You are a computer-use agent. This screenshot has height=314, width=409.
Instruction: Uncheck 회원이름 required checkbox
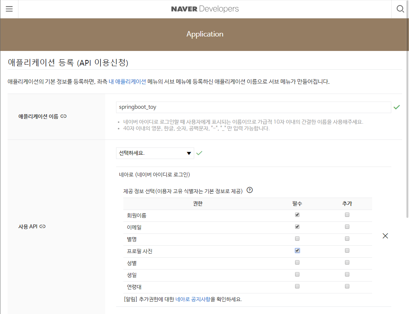click(297, 215)
